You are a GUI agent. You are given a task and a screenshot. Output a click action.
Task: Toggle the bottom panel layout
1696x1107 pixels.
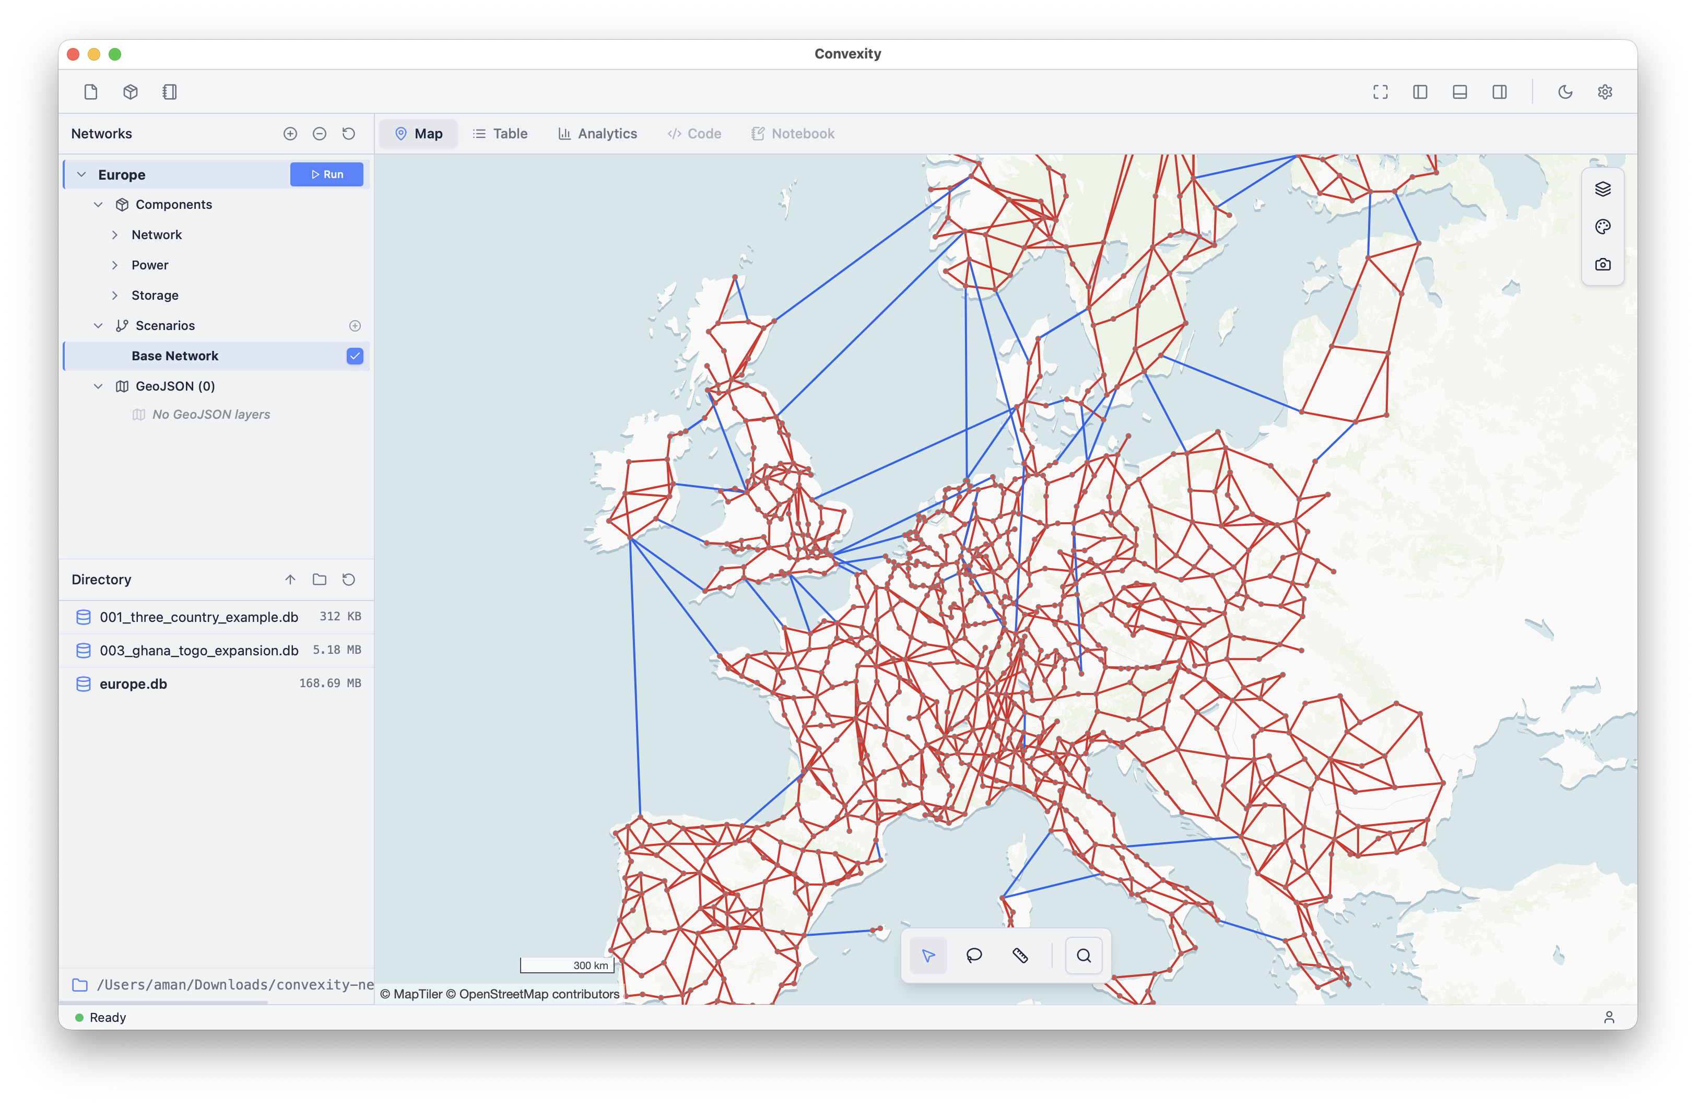(x=1459, y=92)
